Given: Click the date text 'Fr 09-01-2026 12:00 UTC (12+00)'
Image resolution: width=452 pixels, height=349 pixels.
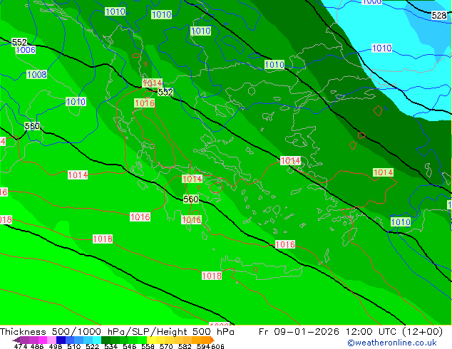Looking at the screenshot, I should click(x=351, y=332).
